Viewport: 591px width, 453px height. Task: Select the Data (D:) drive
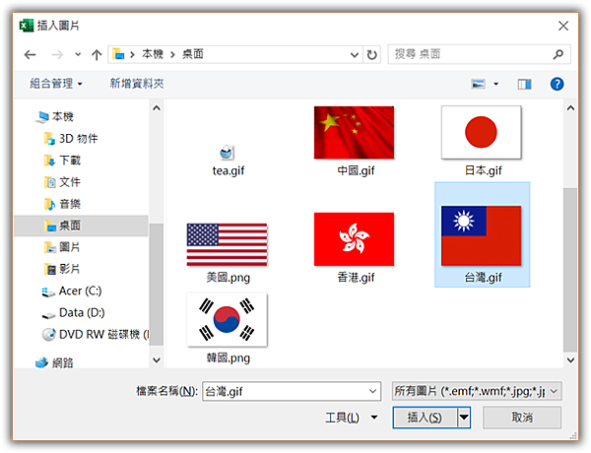pyautogui.click(x=73, y=313)
